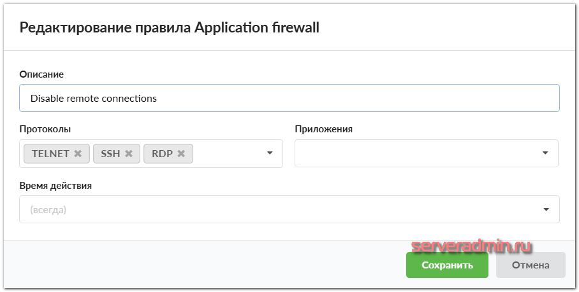The image size is (579, 292).
Task: Expand the Время действия dropdown arrow
Action: point(546,209)
